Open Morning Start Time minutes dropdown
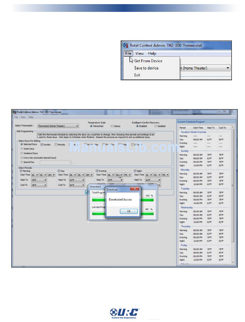Screen dimensions: 245x322 43,175
